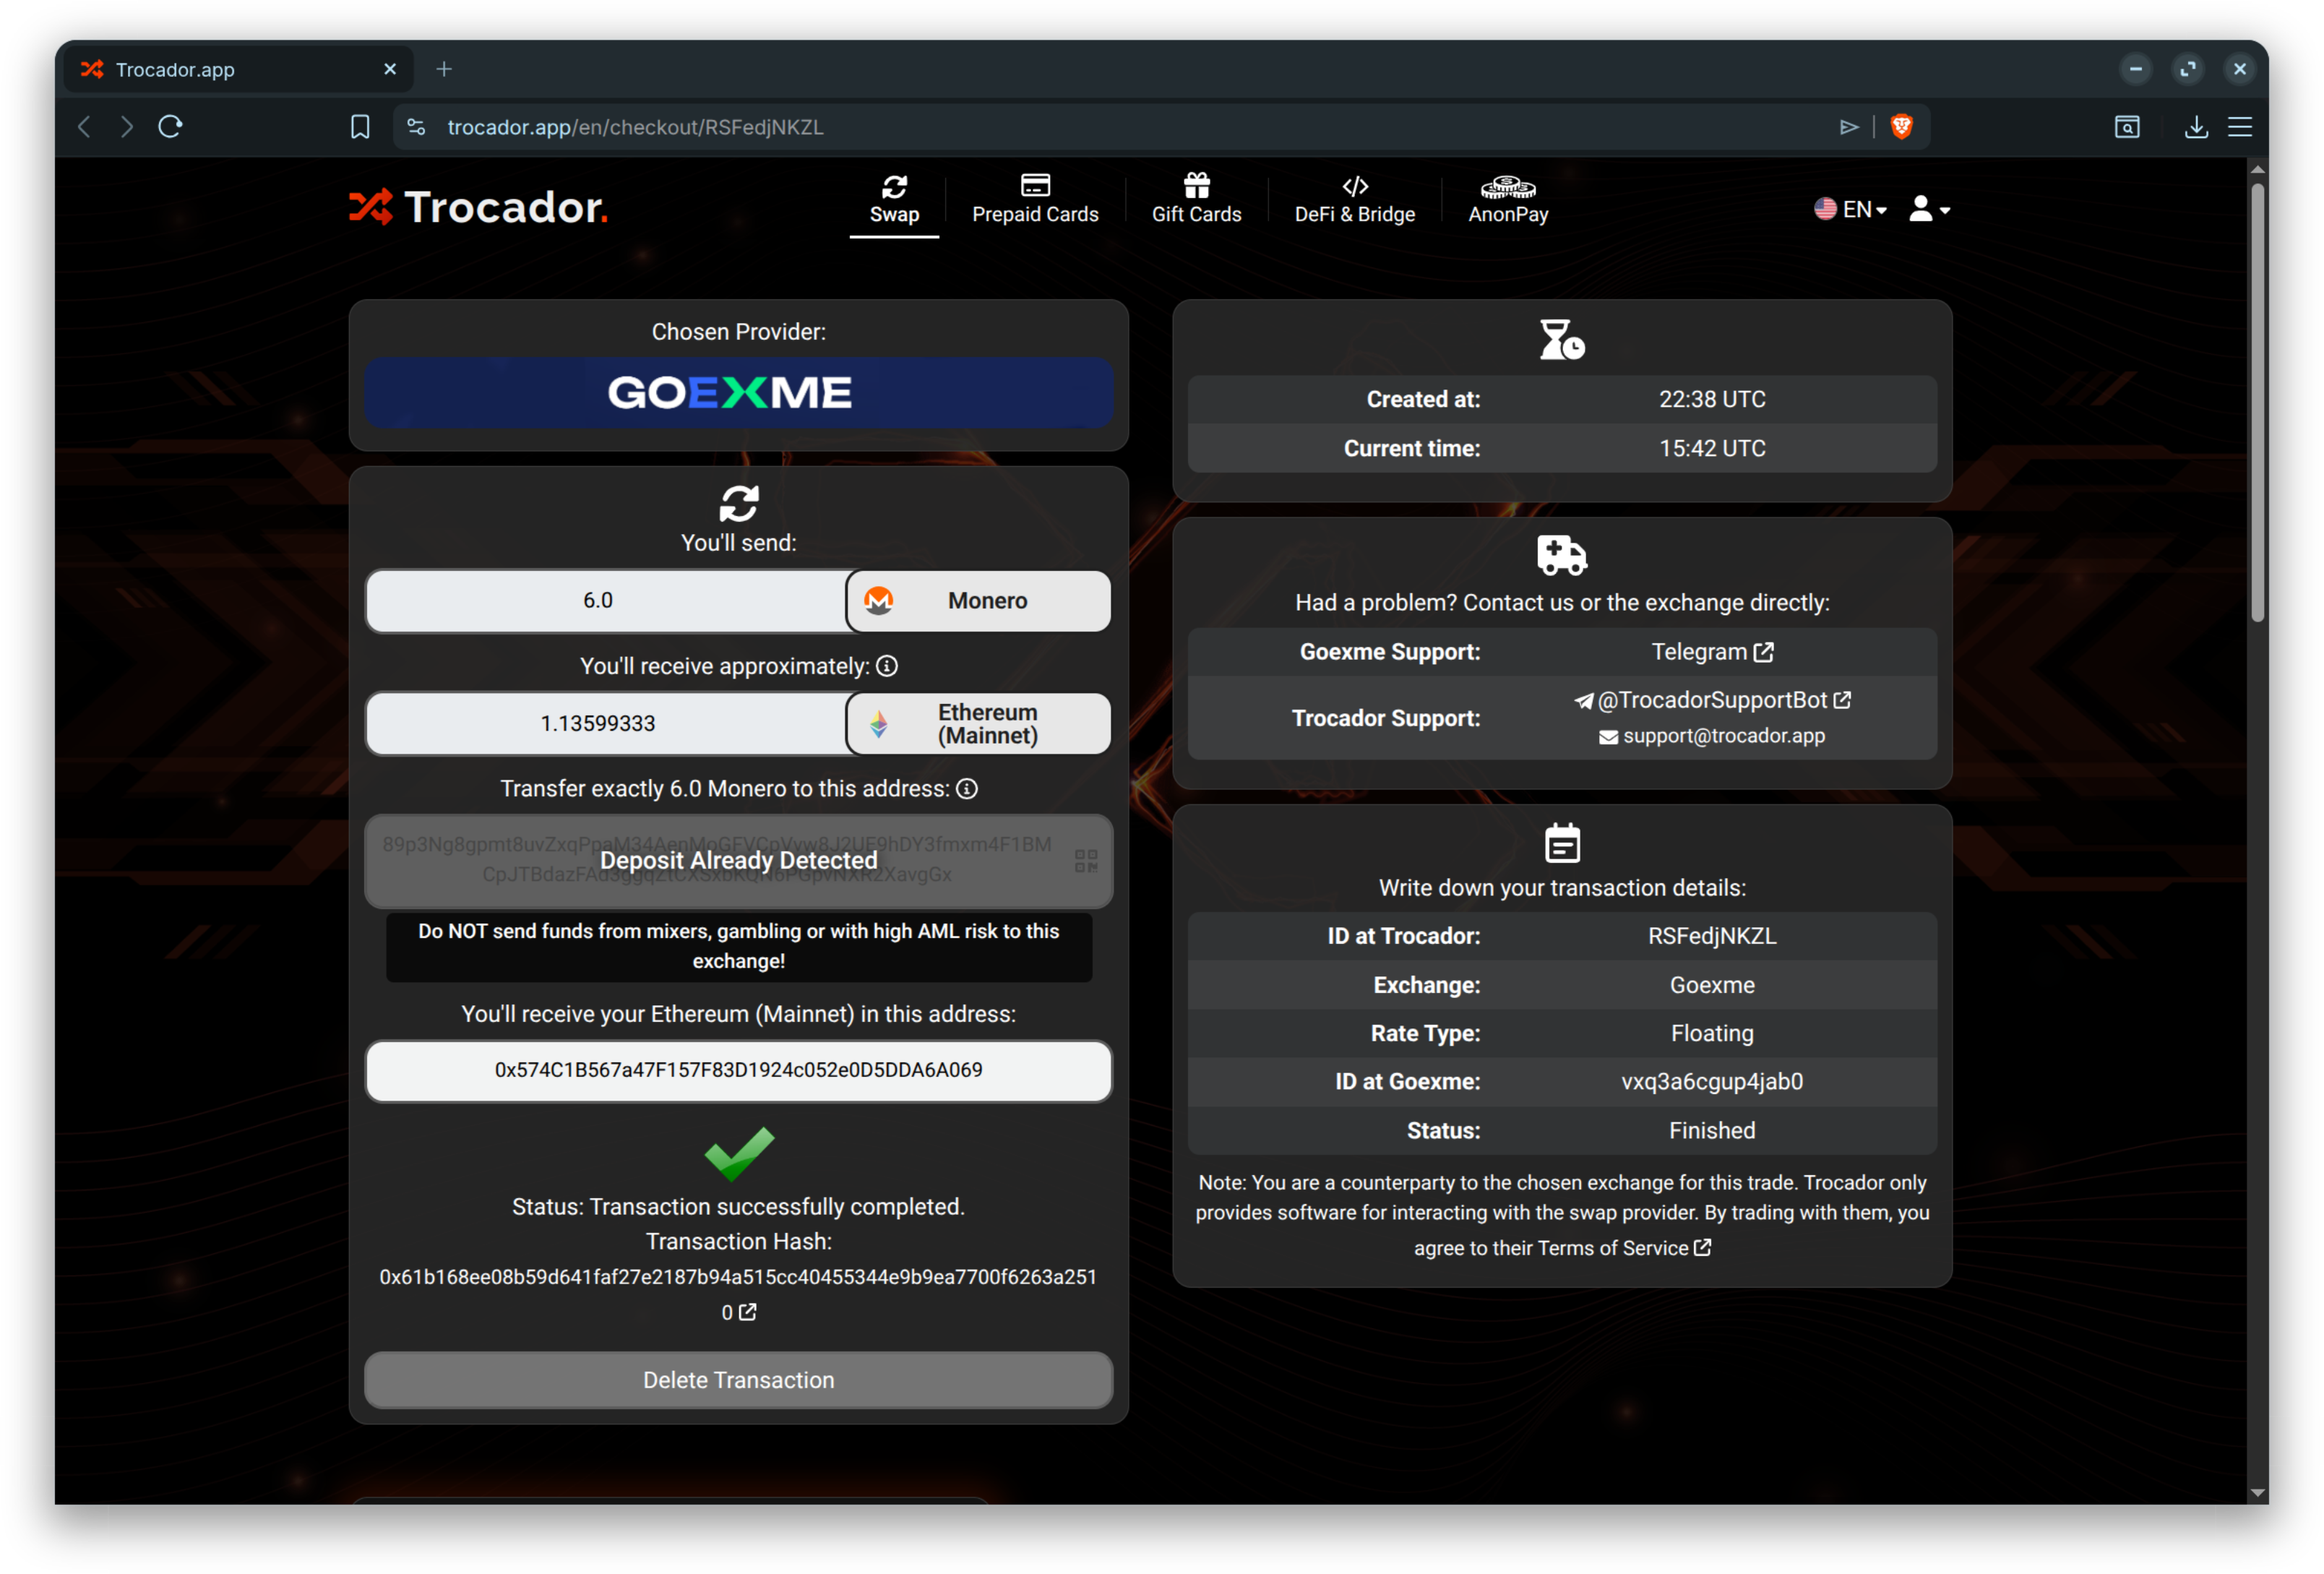
Task: Click the receive amount field 1.13599333
Action: tap(606, 723)
